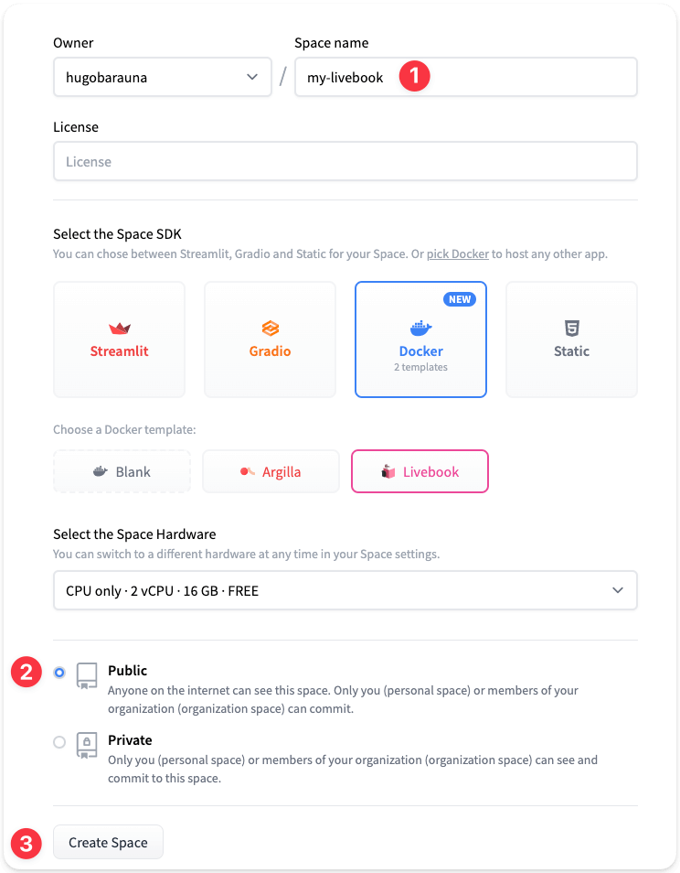Click the Argilla template logo icon
The height and width of the screenshot is (873, 680).
pyautogui.click(x=248, y=472)
